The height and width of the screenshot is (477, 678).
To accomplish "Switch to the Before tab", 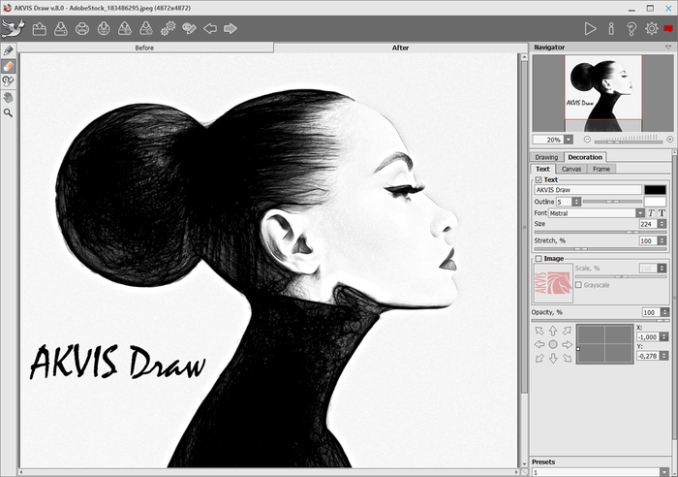I will (144, 48).
